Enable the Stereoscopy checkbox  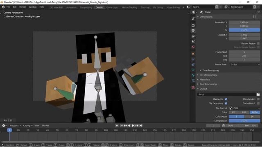(x=201, y=75)
